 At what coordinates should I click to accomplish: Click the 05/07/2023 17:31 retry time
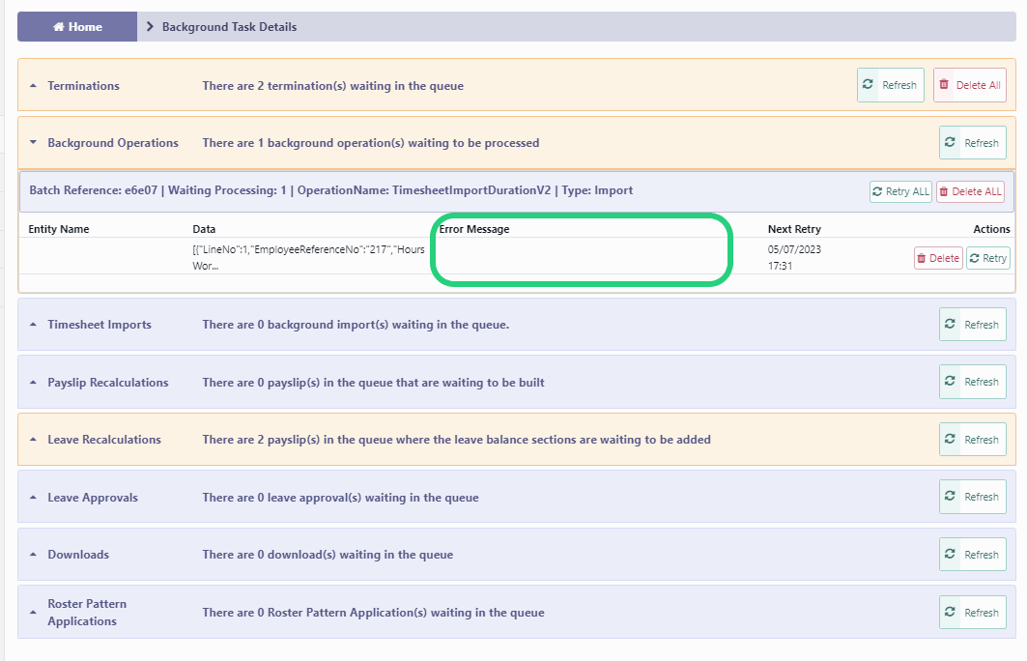click(794, 257)
